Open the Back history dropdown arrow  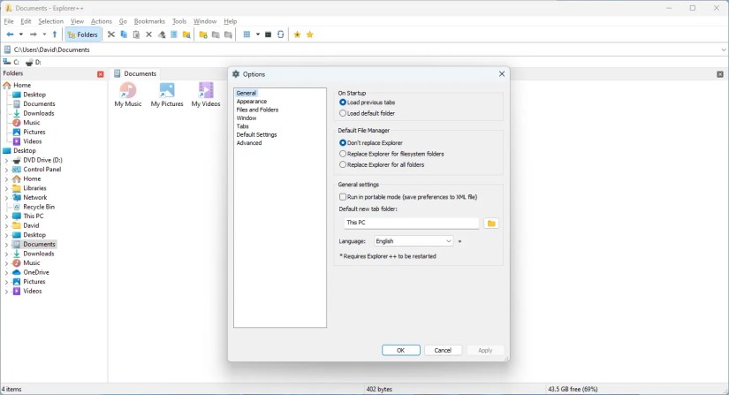pyautogui.click(x=21, y=34)
